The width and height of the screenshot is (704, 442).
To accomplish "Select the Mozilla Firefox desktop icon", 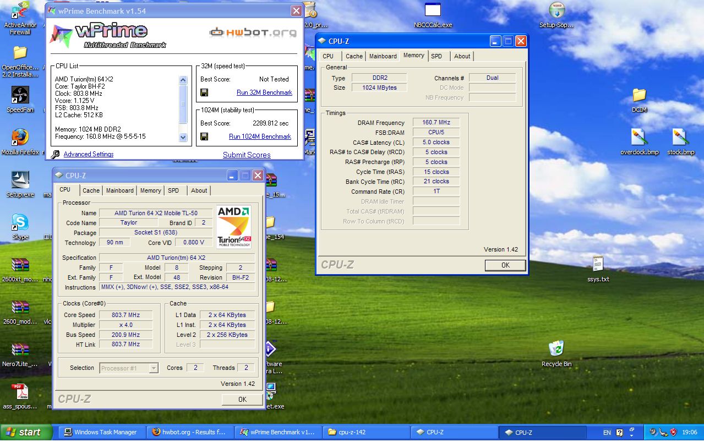I will pos(20,137).
